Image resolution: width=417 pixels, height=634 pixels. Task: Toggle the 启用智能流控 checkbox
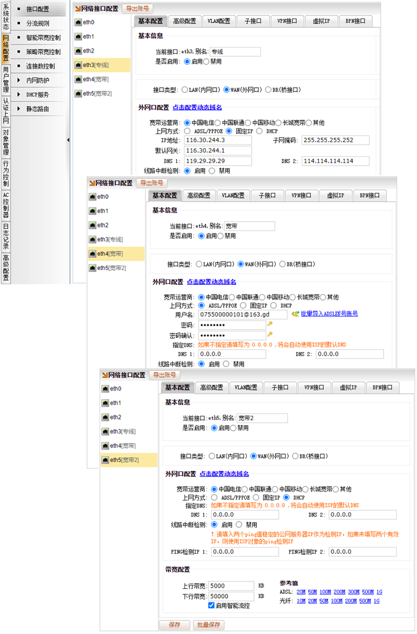(212, 605)
